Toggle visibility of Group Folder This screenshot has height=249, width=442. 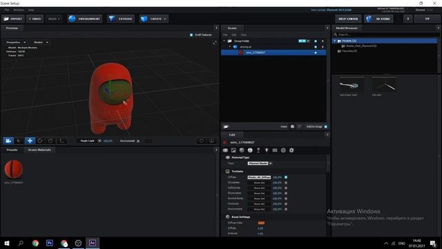pos(316,41)
